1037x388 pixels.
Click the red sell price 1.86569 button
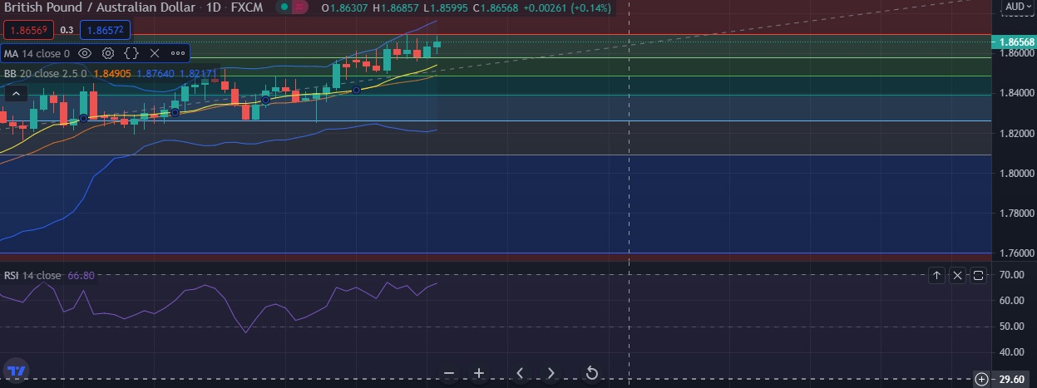coord(29,30)
